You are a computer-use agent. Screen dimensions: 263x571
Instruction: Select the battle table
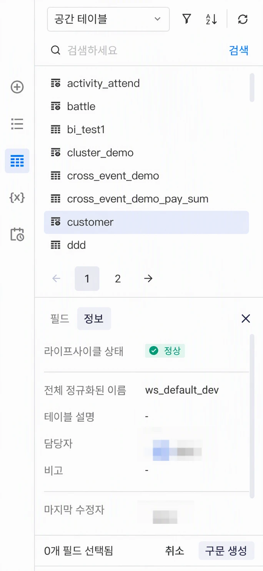coord(146,107)
